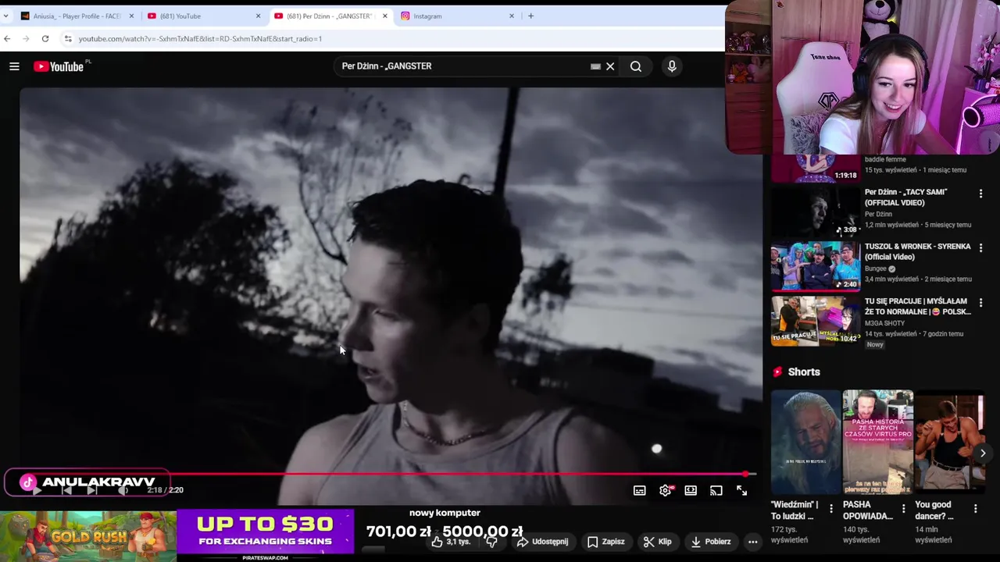The width and height of the screenshot is (1000, 562).
Task: Open the TACY SAMI video thumbnail
Action: pos(816,211)
